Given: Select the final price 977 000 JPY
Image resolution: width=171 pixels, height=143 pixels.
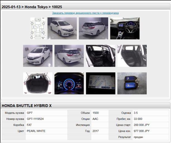Looking at the screenshot, I should pos(141,131).
